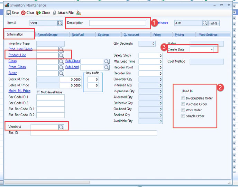
Task: Click into the Description text field
Action: [x=118, y=23]
